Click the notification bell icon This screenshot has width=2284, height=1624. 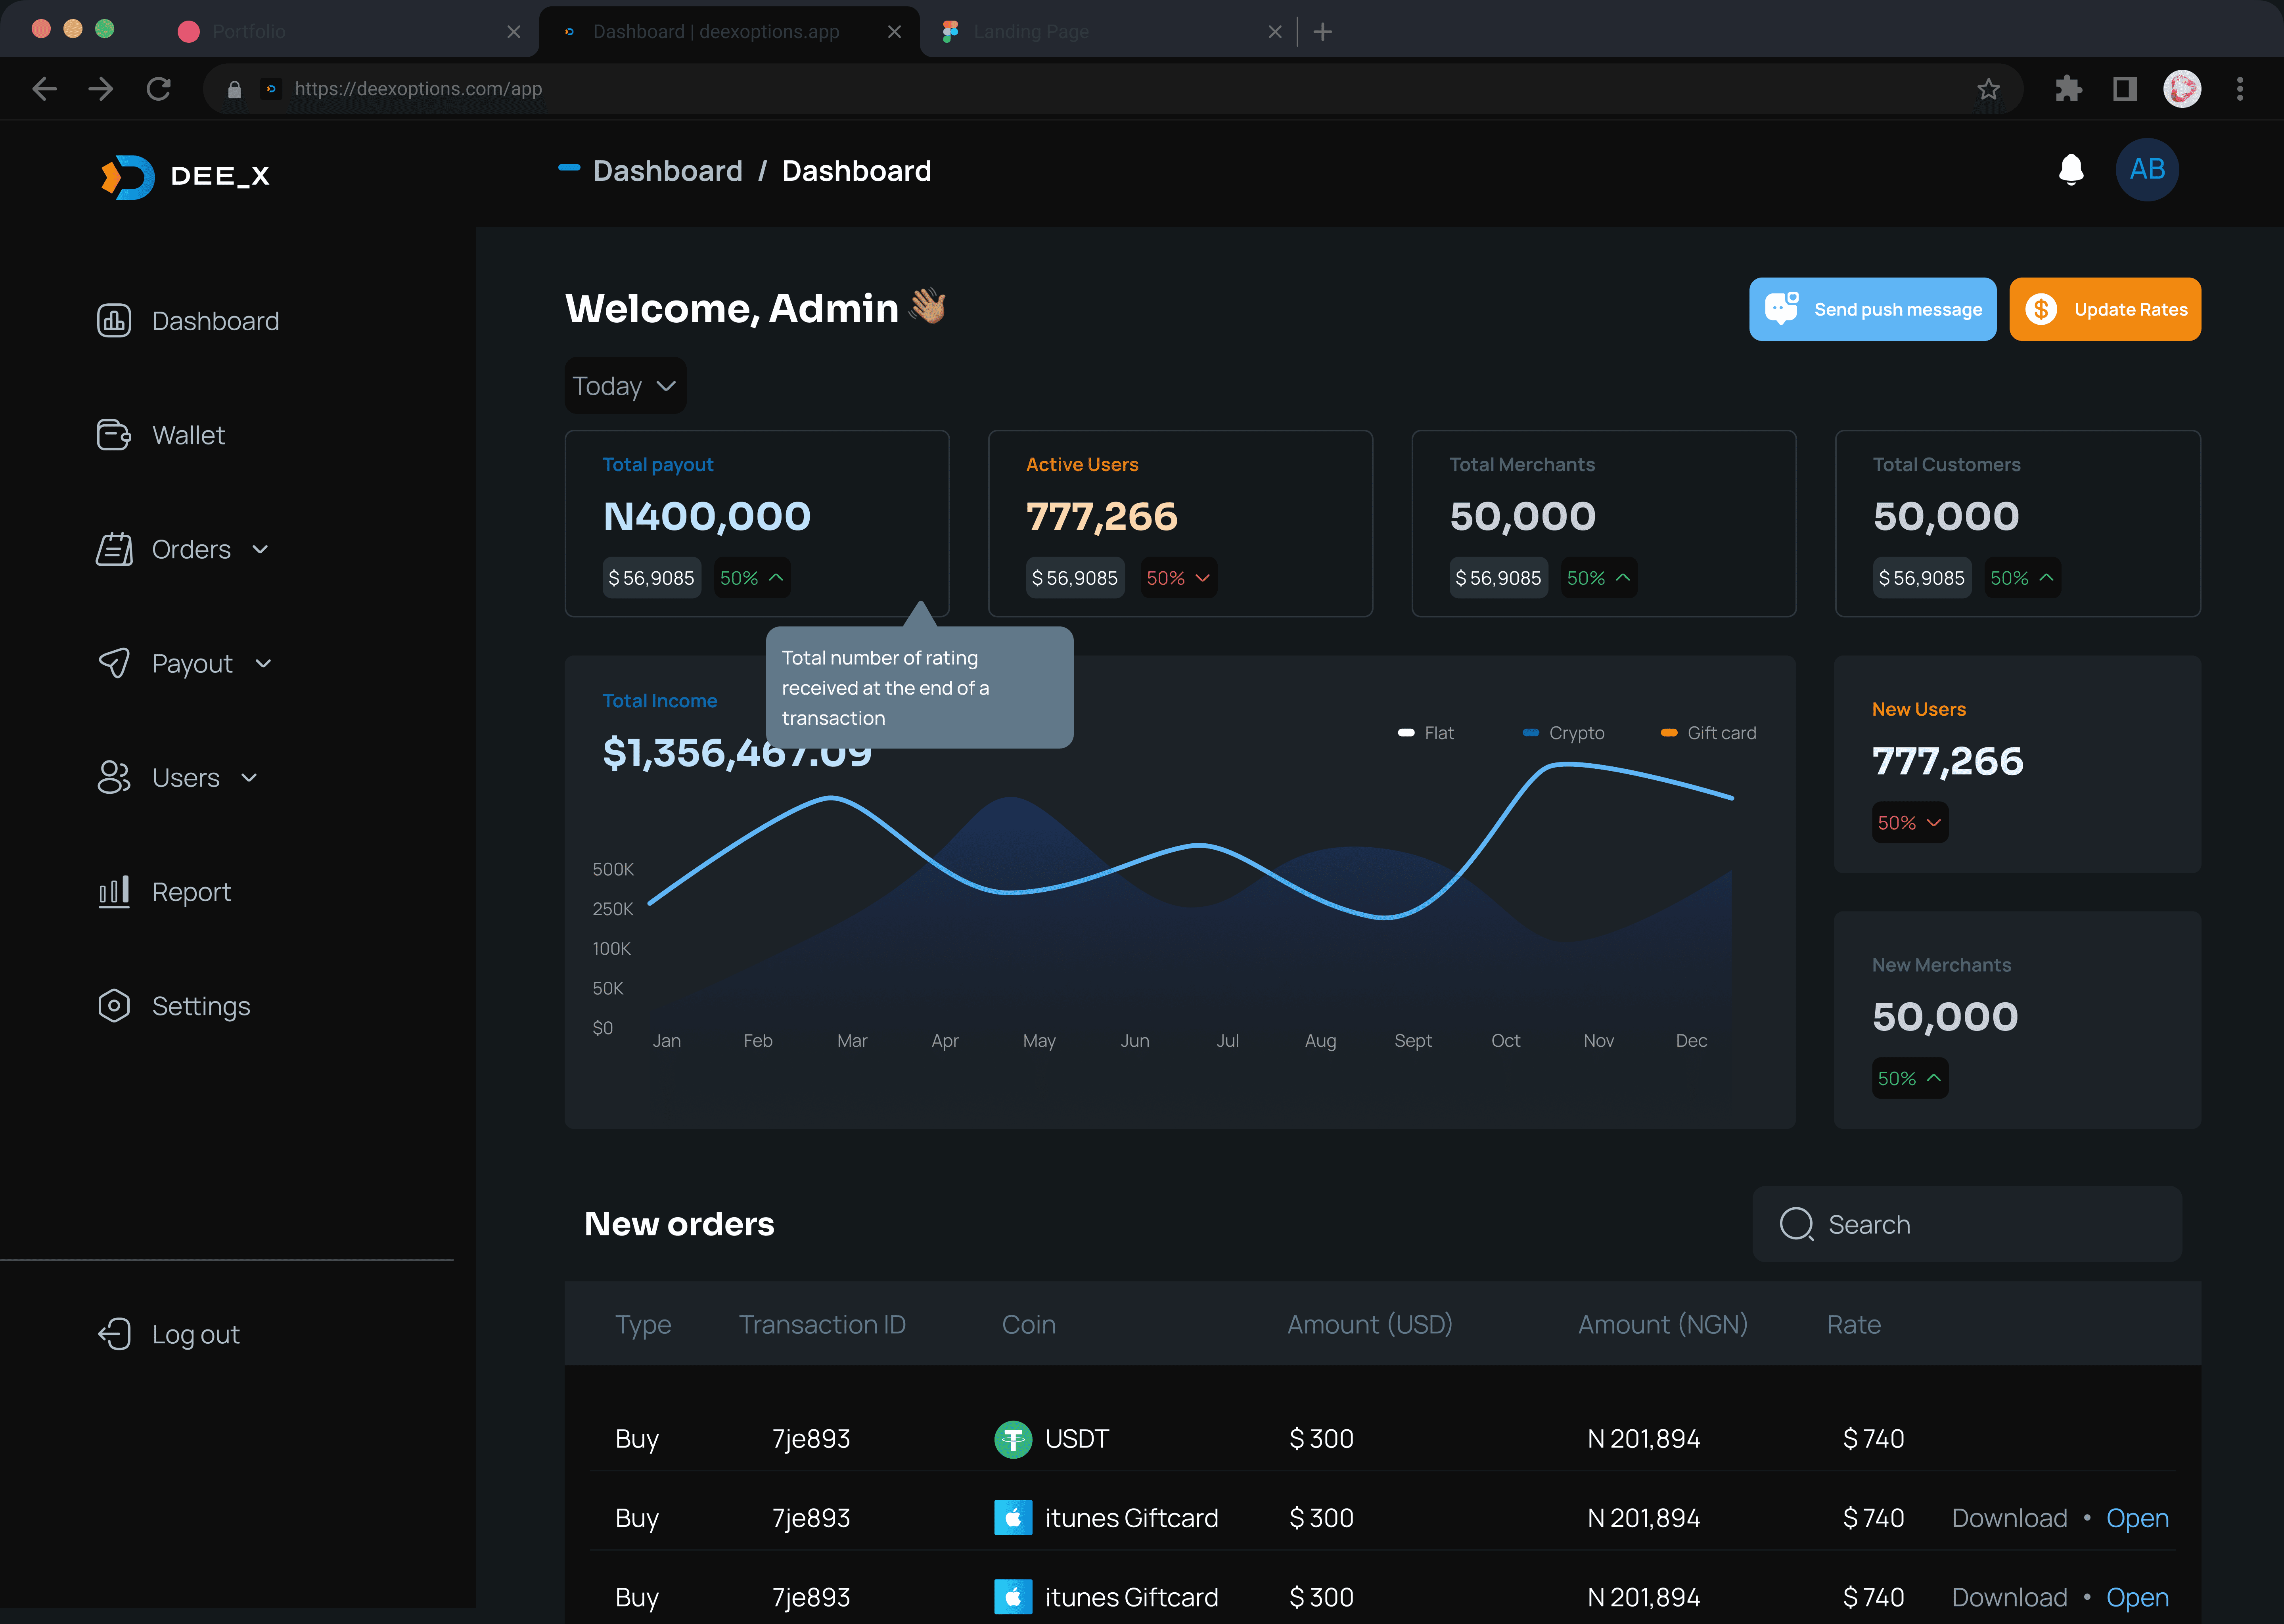(2071, 170)
